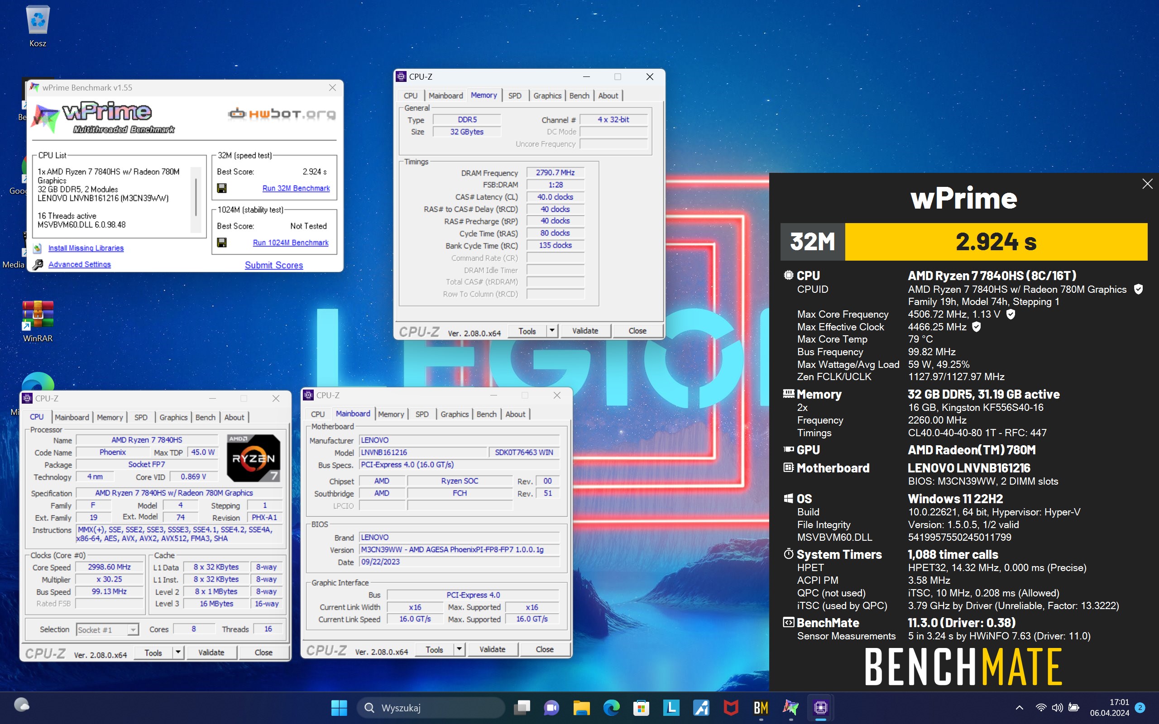
Task: Click the BIOS Version M3CN39WW field
Action: click(459, 549)
